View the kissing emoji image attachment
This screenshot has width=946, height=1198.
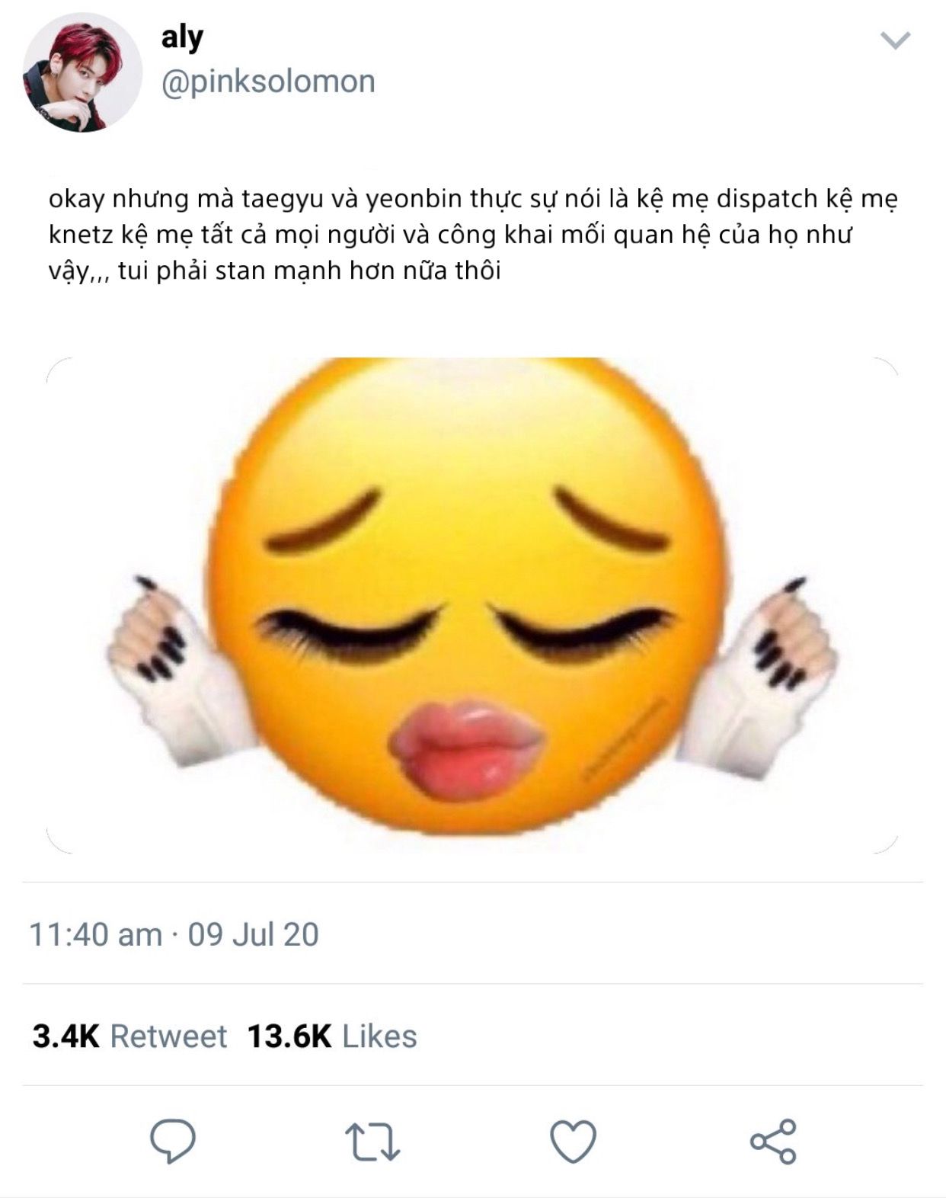(472, 604)
